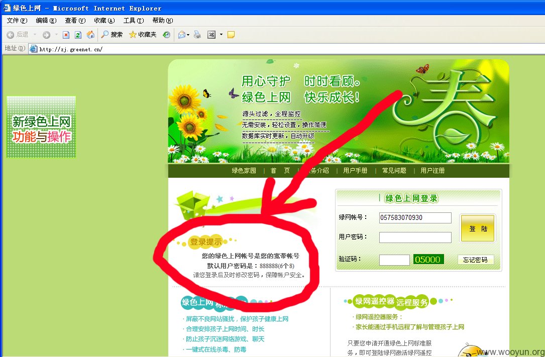Open the 工具(T) menu
Screen dimensions: 545x357
(134, 21)
